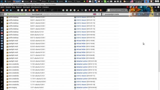Open the volume speaker icon in panel
160x90 pixels.
tap(108, 1)
